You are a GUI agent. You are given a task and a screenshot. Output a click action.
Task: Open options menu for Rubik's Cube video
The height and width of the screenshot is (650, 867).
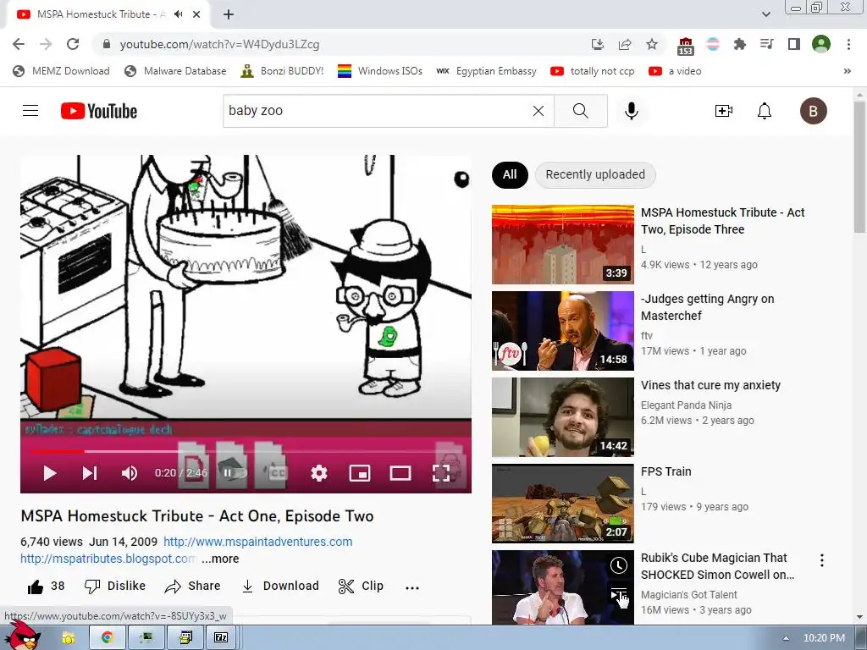pyautogui.click(x=822, y=560)
